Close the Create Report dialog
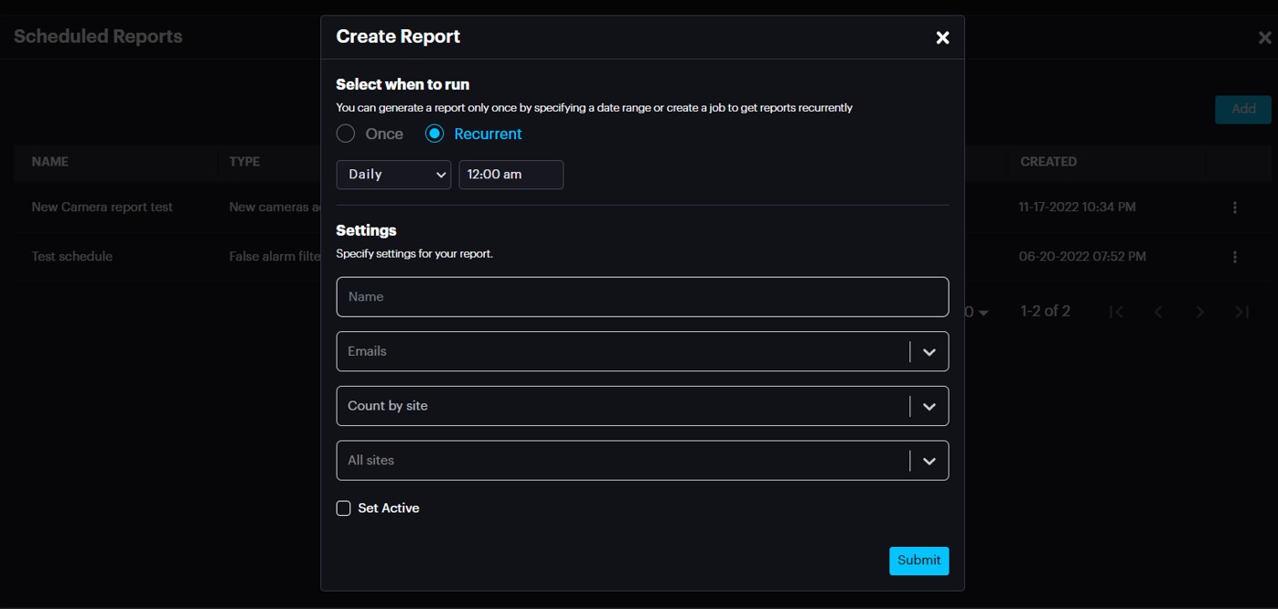This screenshot has height=609, width=1278. (942, 37)
